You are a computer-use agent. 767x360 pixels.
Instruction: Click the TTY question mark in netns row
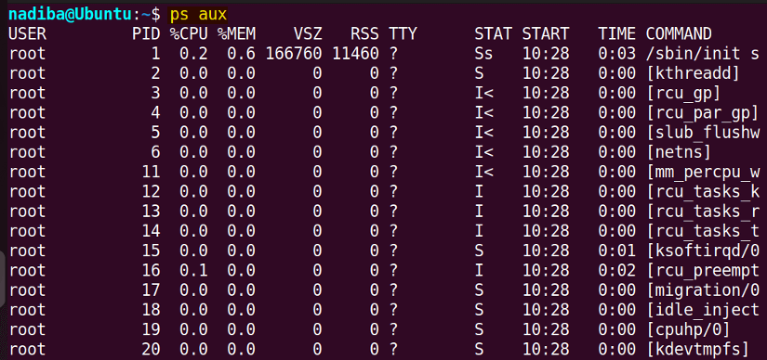[x=393, y=152]
